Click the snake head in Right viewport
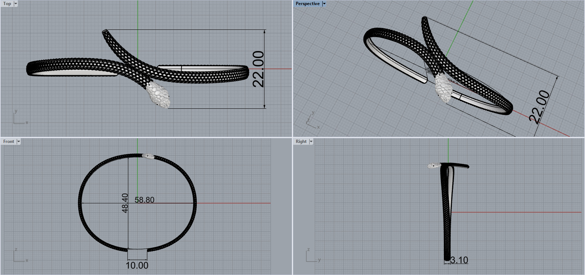585x275 pixels. click(434, 166)
